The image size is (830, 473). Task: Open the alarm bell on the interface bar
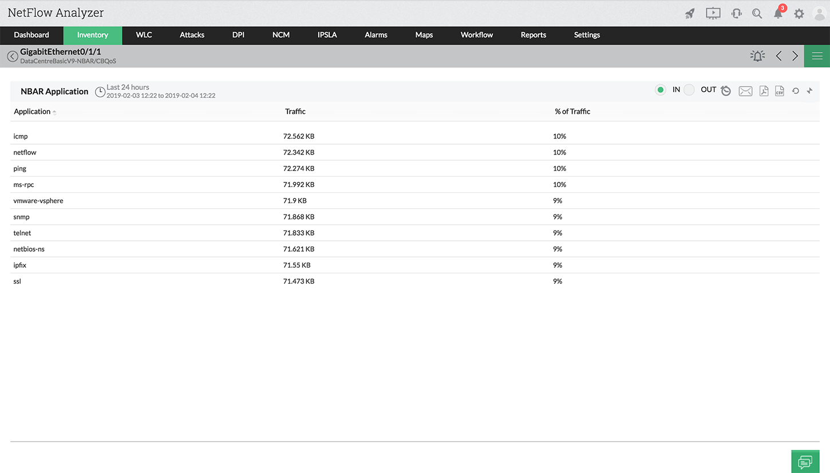click(x=757, y=55)
